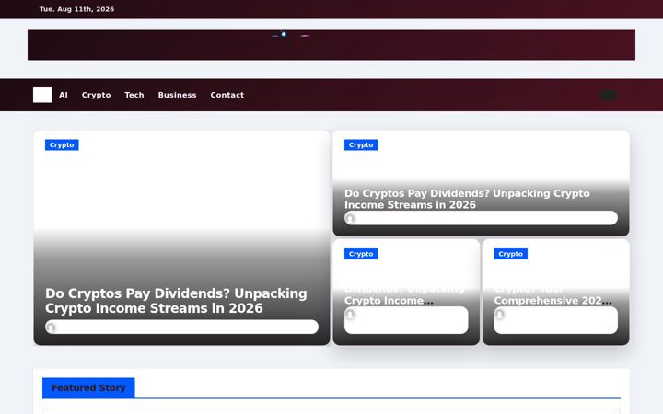Click the dark header banner image
This screenshot has height=414, width=663.
coord(331,45)
